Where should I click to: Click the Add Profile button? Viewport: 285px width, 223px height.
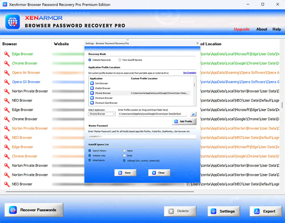tap(184, 121)
